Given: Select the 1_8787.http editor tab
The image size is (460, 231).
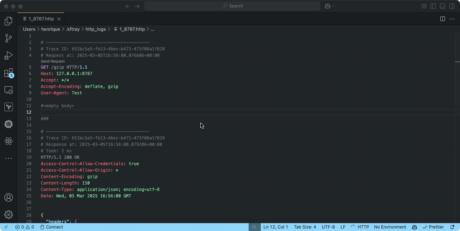Looking at the screenshot, I should pos(40,19).
